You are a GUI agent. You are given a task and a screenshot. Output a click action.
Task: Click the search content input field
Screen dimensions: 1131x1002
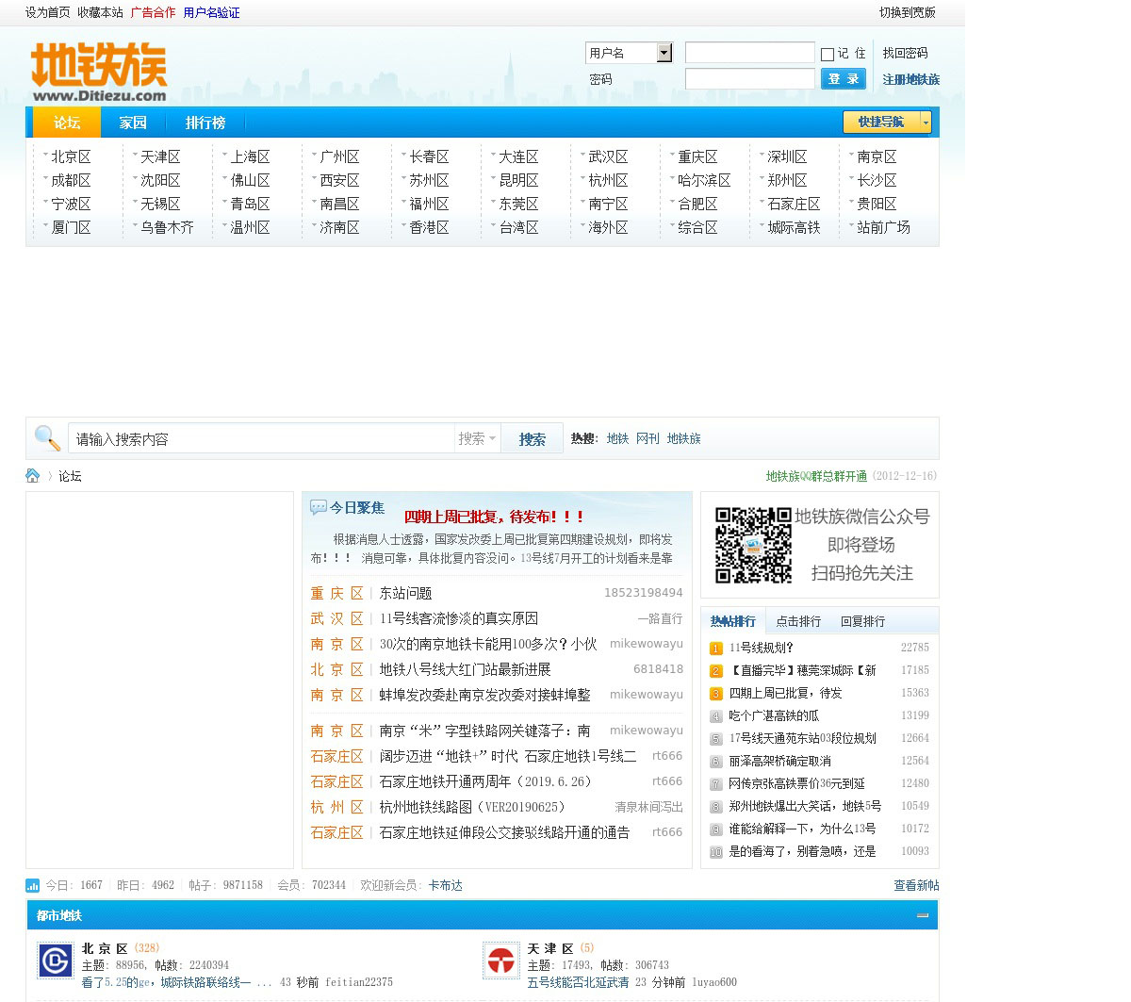pyautogui.click(x=262, y=439)
